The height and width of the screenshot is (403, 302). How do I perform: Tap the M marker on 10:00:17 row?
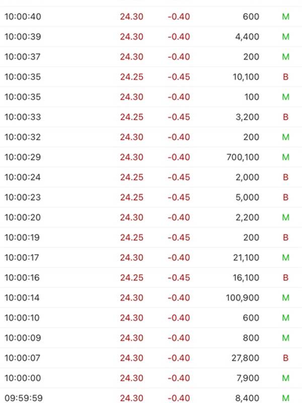[x=285, y=257]
